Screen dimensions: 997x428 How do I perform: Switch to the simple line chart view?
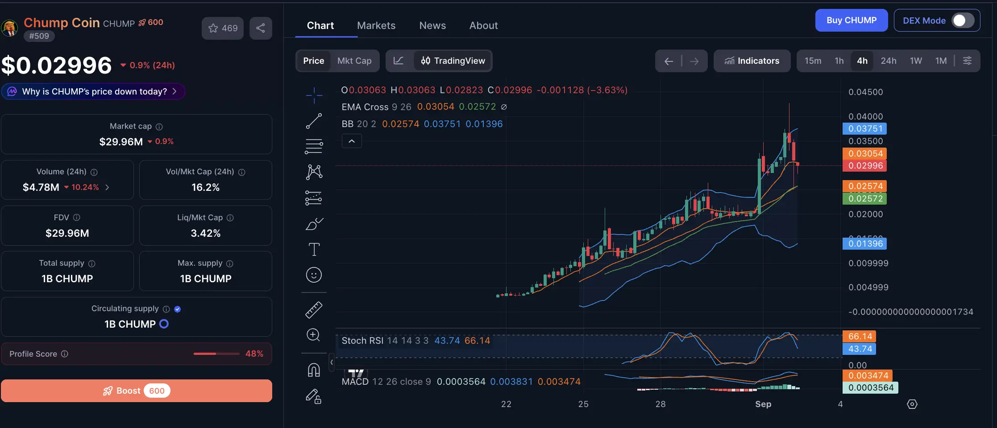click(x=399, y=61)
